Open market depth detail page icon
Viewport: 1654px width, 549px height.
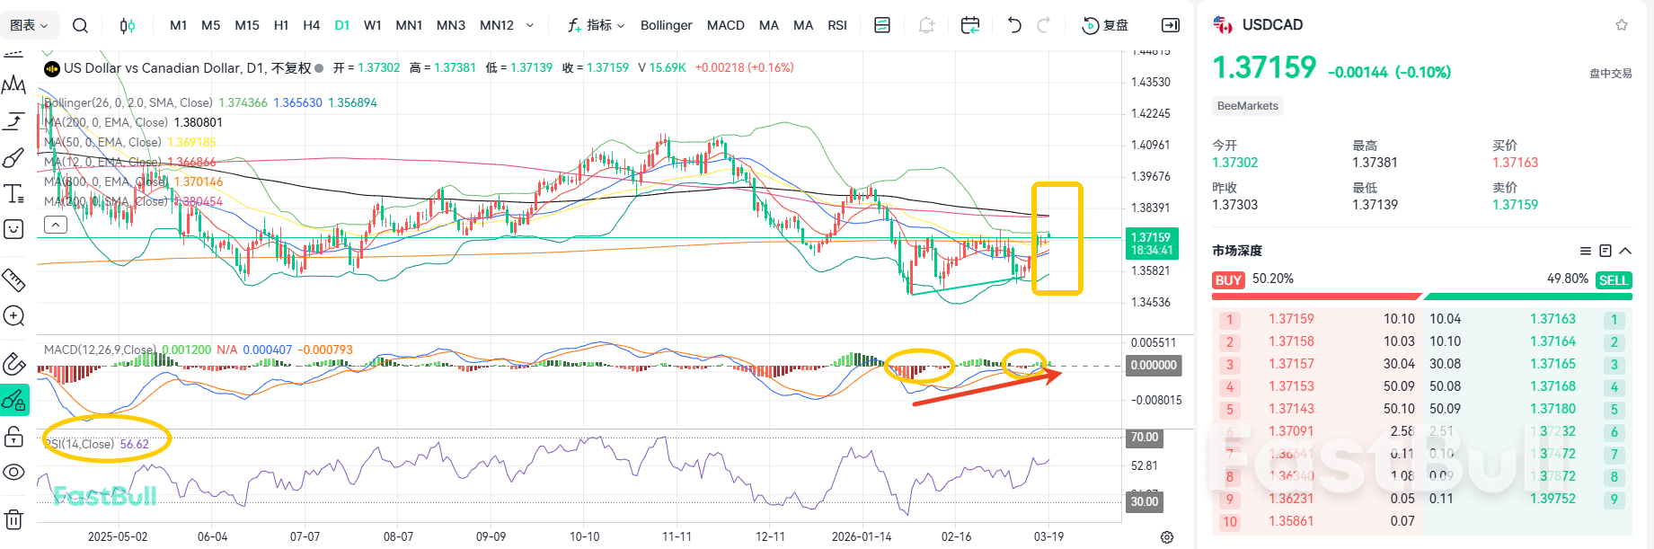coord(1605,251)
